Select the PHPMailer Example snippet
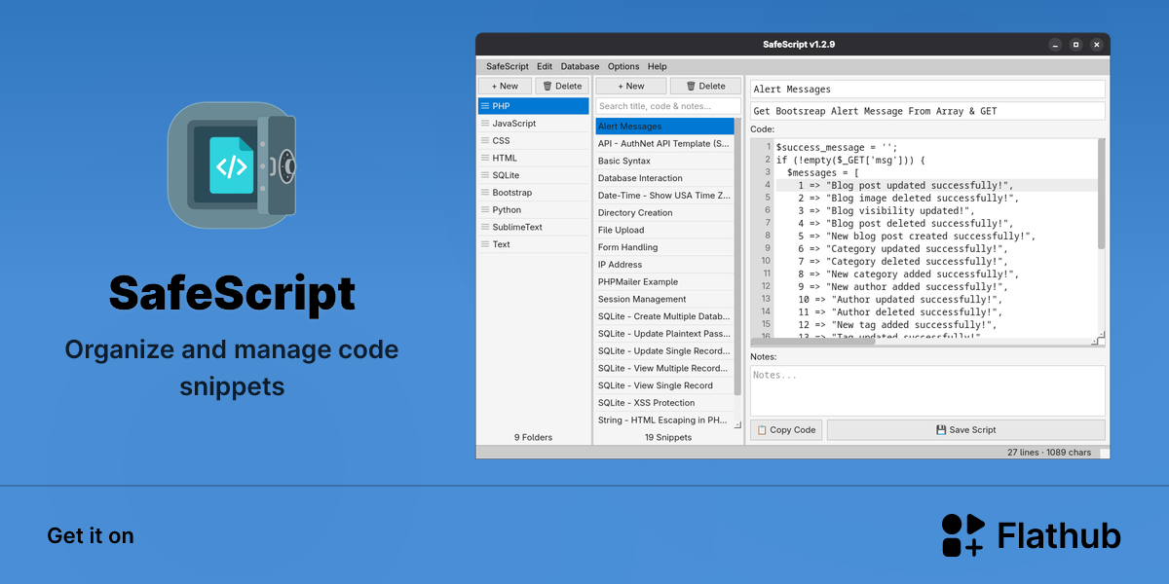 pyautogui.click(x=664, y=281)
